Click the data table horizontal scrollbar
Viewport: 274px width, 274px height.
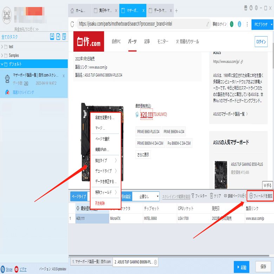(x=169, y=256)
